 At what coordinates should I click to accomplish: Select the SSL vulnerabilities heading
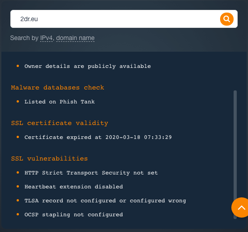[50, 159]
